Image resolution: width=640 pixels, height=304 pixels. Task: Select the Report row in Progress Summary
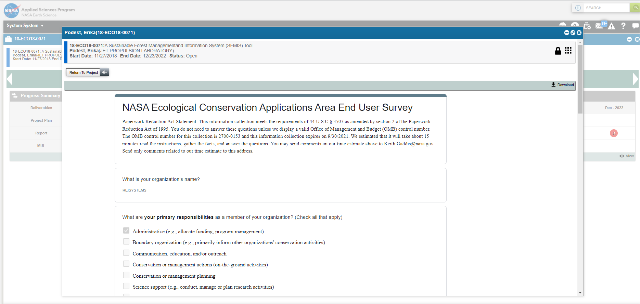tap(41, 133)
